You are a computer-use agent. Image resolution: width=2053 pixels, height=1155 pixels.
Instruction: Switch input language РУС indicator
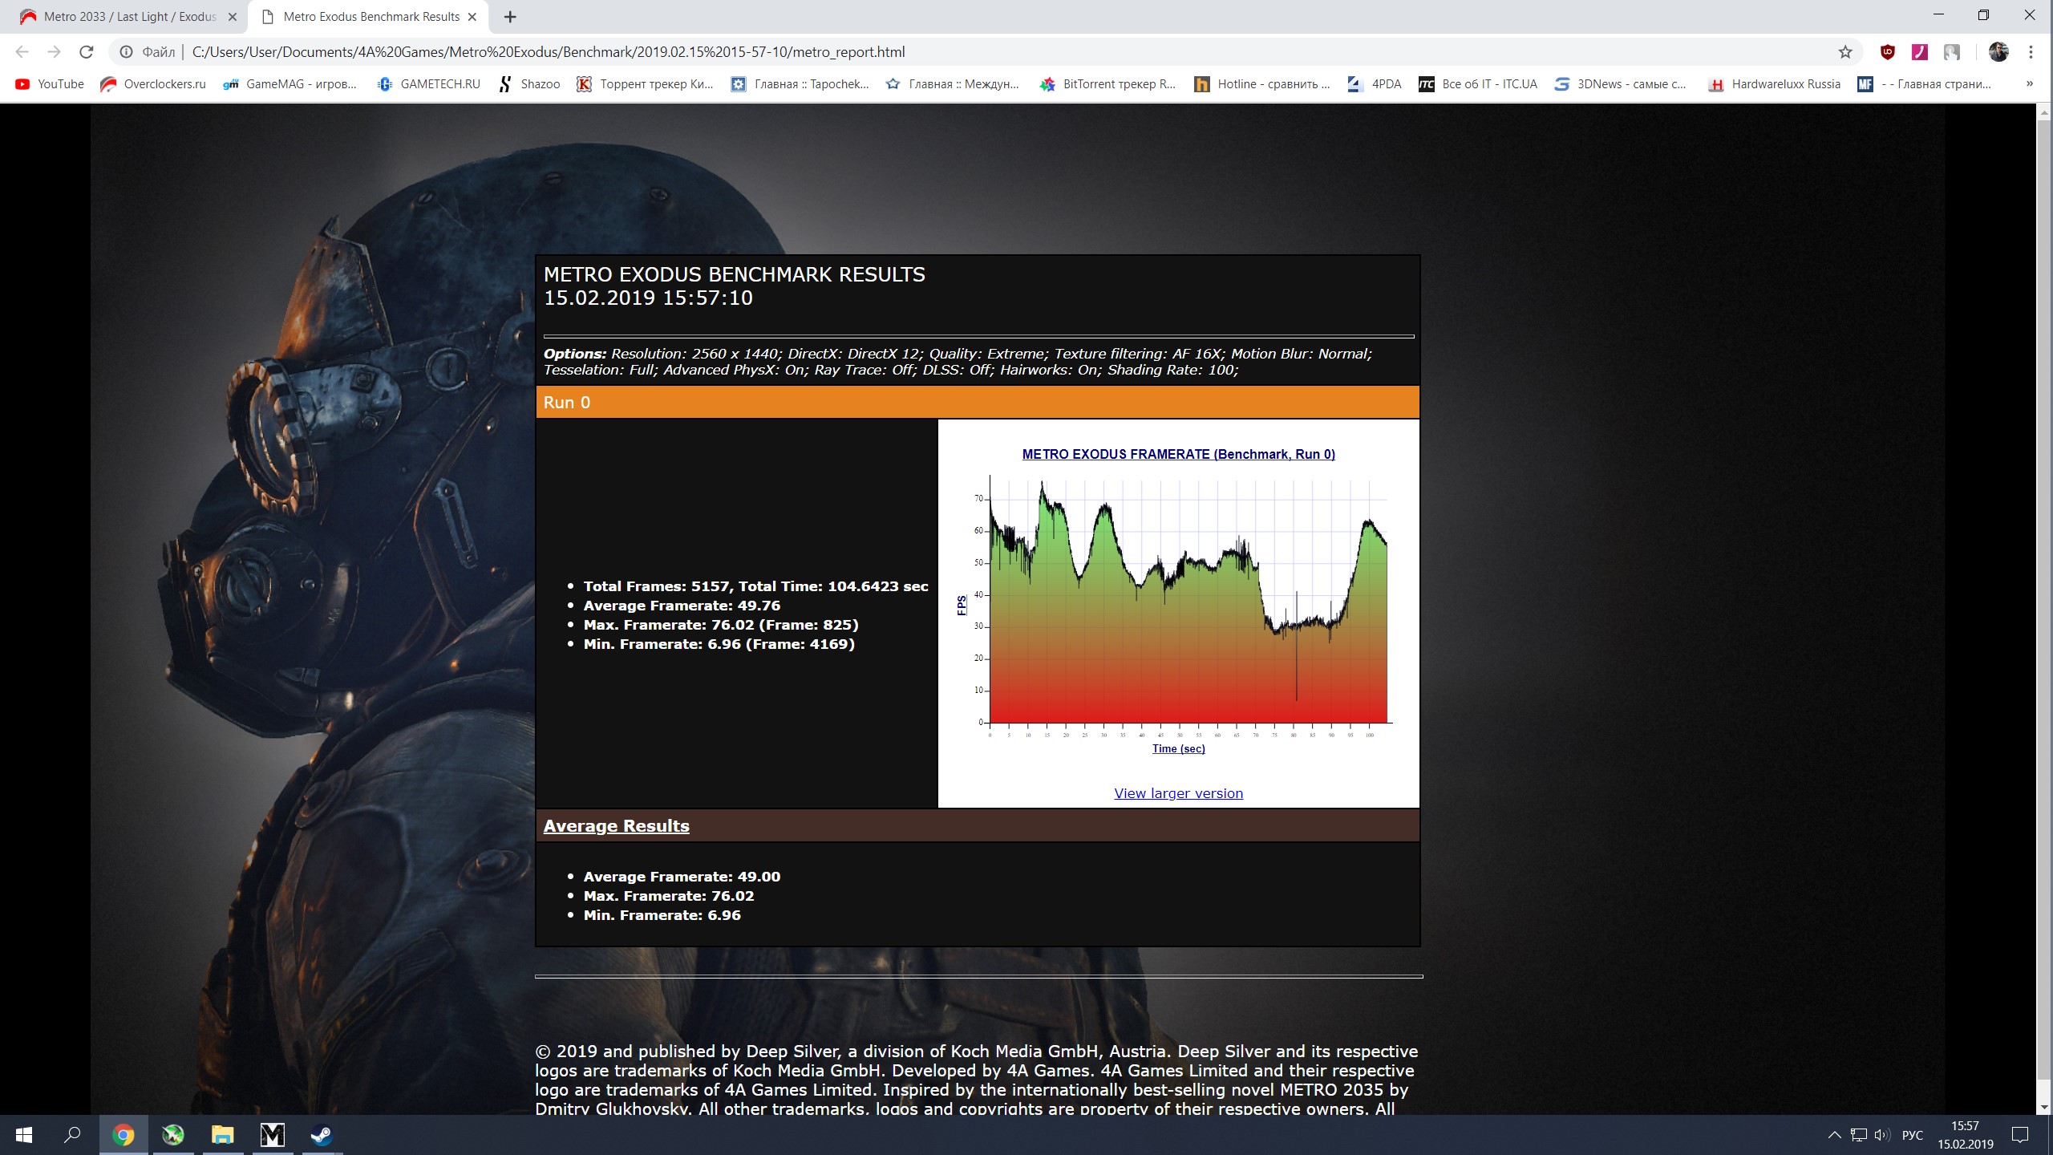pos(1912,1135)
